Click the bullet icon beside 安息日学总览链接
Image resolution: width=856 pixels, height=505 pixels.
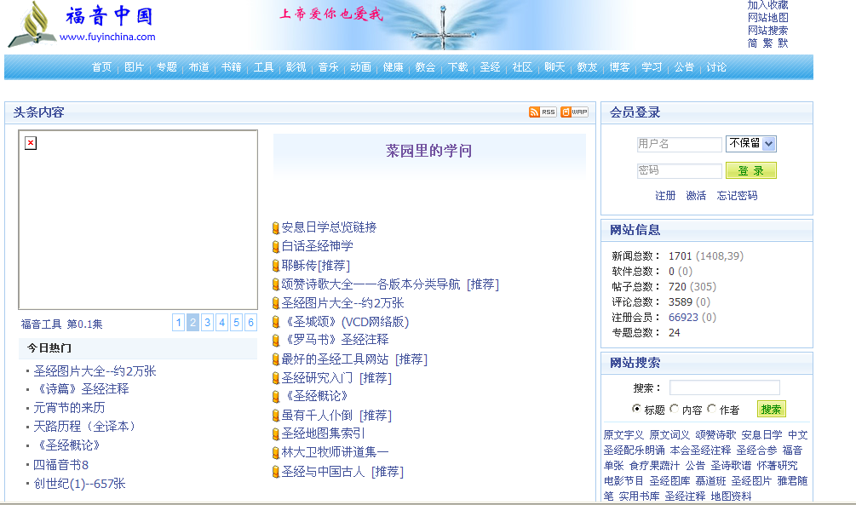coord(276,228)
